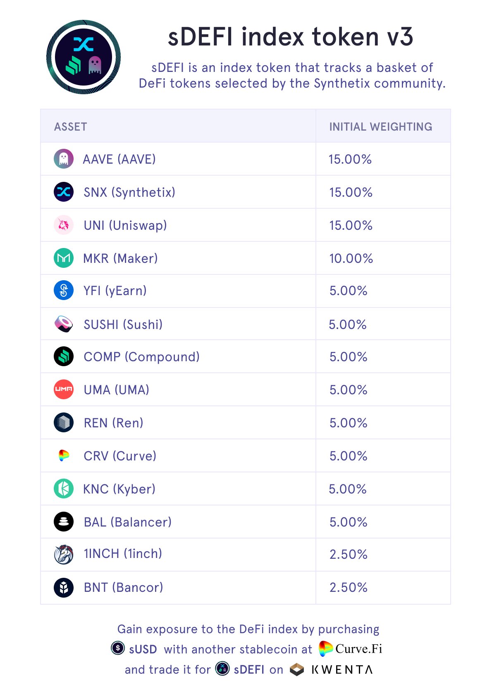
Task: Click the Maker MKR icon
Action: 64,258
